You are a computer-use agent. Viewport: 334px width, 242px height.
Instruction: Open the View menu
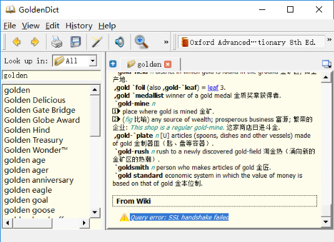pyautogui.click(x=31, y=26)
